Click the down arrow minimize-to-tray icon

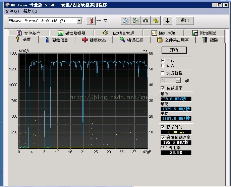tap(167, 21)
